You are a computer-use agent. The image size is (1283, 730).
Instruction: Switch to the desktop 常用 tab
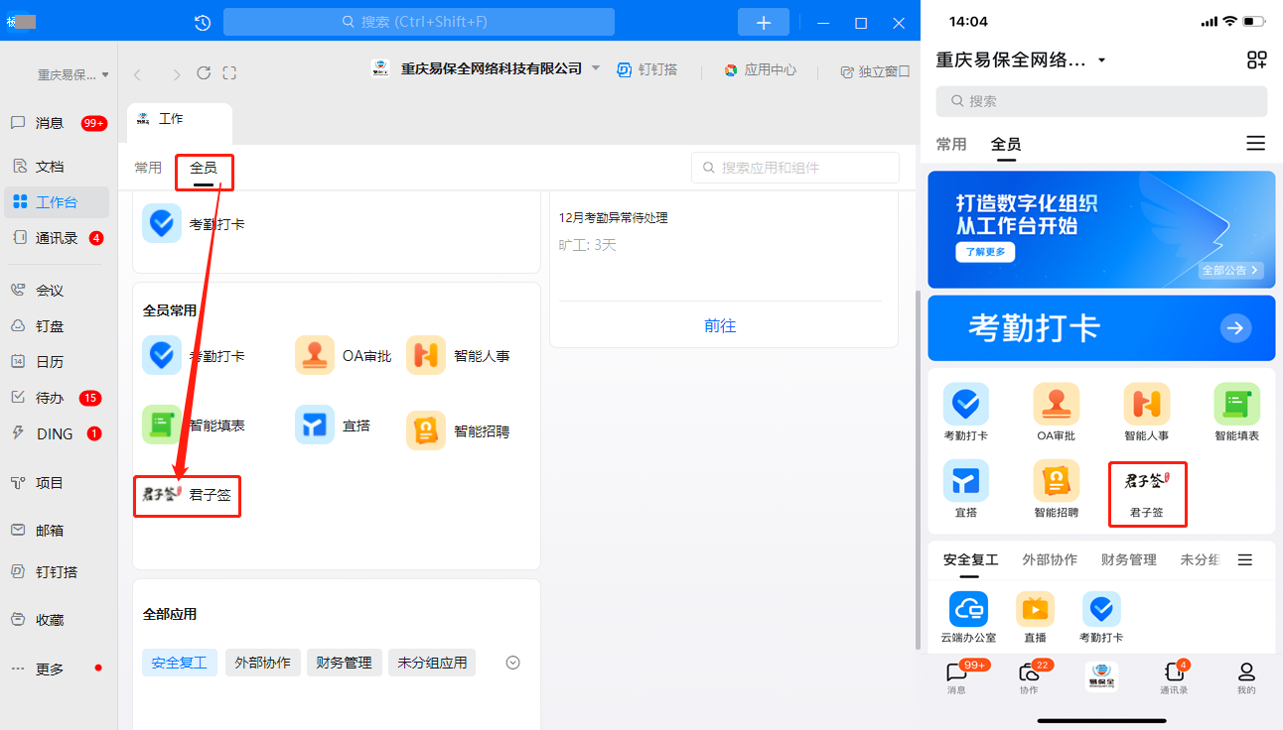tap(148, 168)
